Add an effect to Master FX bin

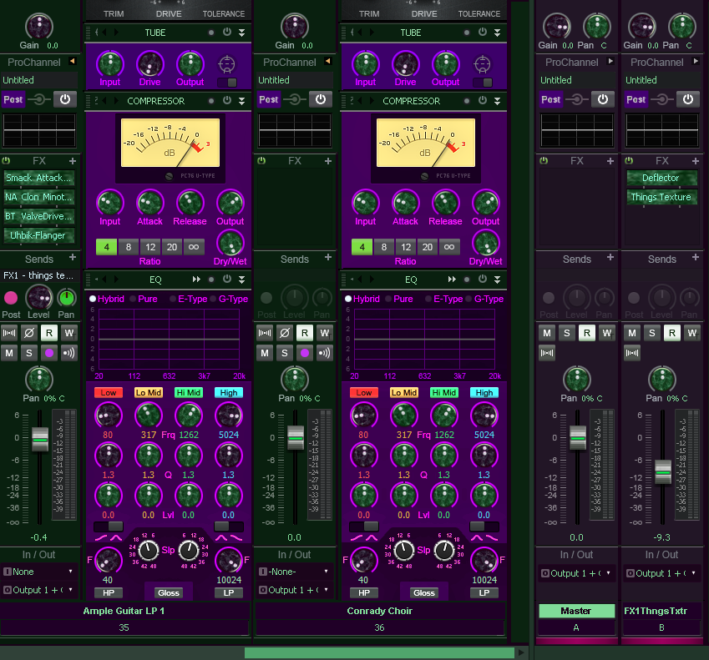(610, 161)
